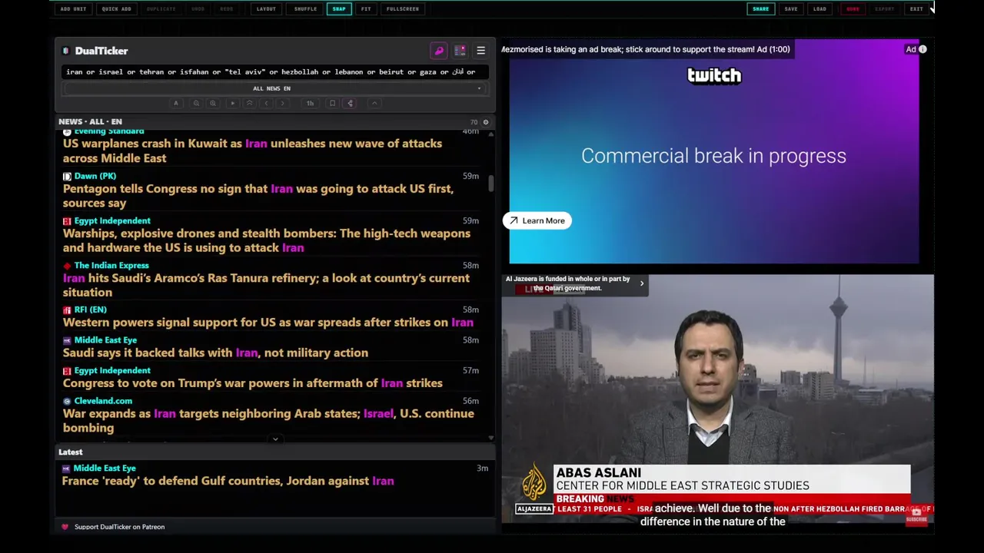Screen dimensions: 984x553
Task: Click the highlighted pink branch icon
Action: pos(350,103)
